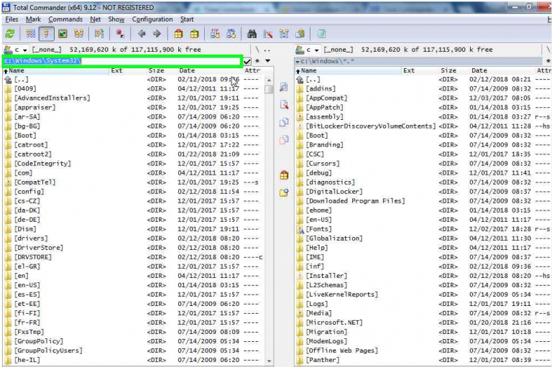Go forward with the right arrow icon

[156, 34]
